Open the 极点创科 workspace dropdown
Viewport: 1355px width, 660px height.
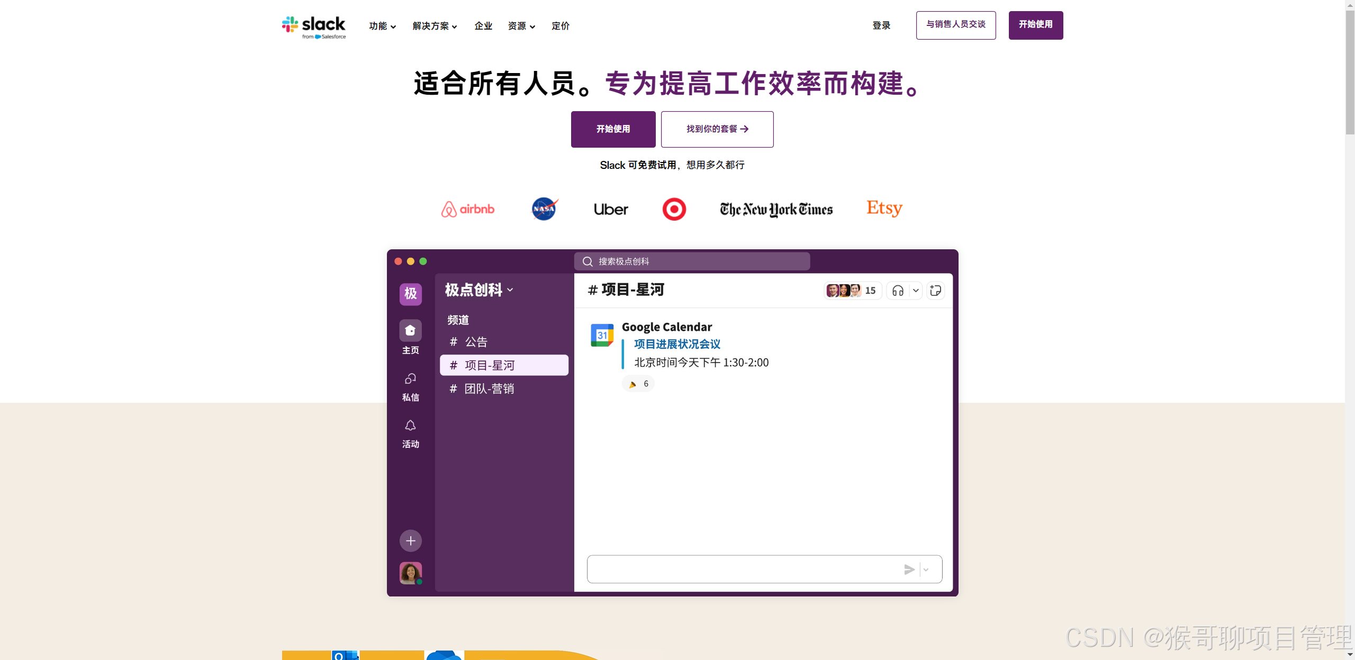(x=479, y=290)
